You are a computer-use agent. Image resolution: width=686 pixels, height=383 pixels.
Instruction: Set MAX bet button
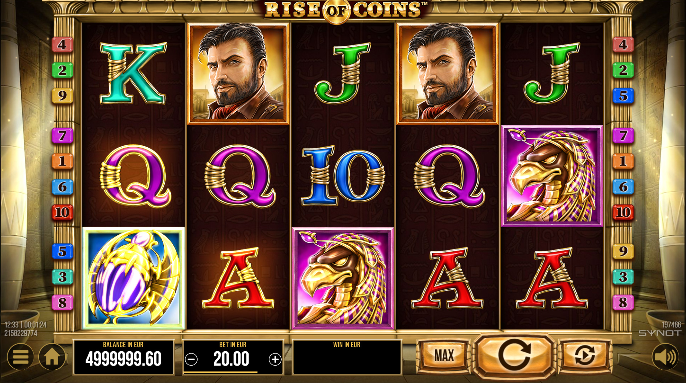pos(444,355)
